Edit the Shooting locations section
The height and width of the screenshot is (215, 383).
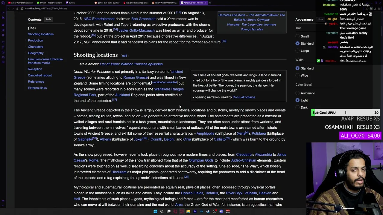124,56
